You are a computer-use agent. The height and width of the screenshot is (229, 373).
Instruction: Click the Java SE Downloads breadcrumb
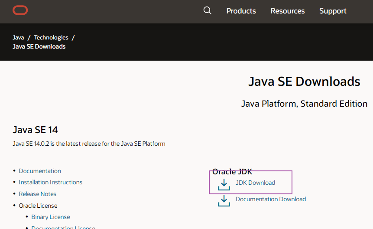[39, 46]
